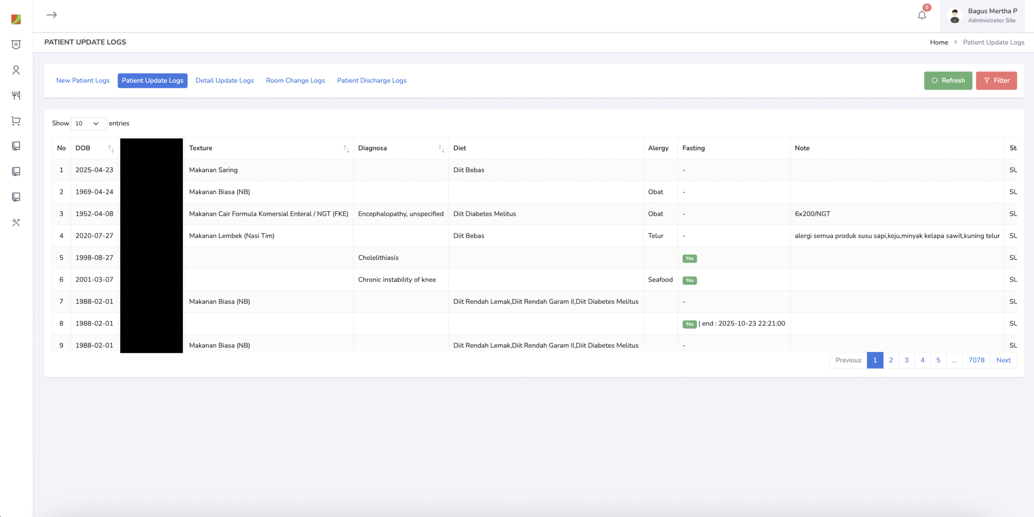The image size is (1034, 517).
Task: Switch to the New Patient Logs tab
Action: coord(83,81)
